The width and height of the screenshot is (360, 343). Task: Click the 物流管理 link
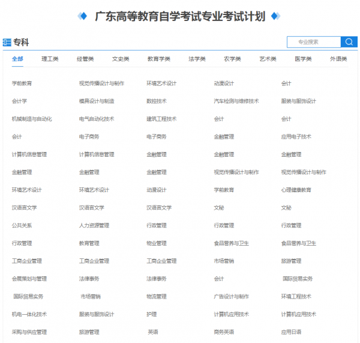click(x=157, y=296)
